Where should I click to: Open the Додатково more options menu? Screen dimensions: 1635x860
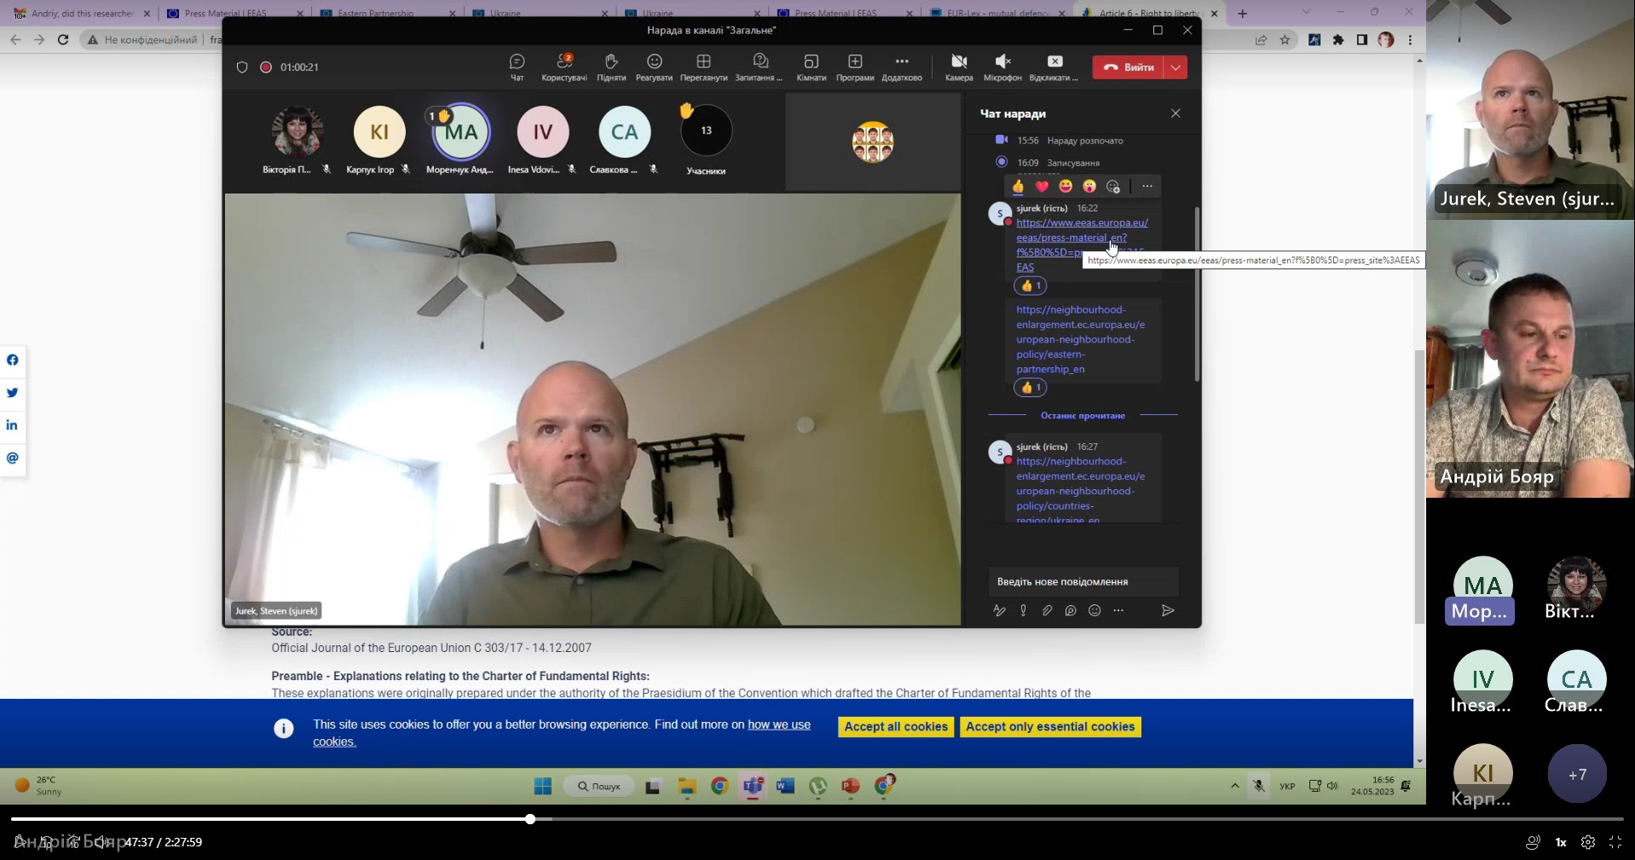click(x=901, y=62)
